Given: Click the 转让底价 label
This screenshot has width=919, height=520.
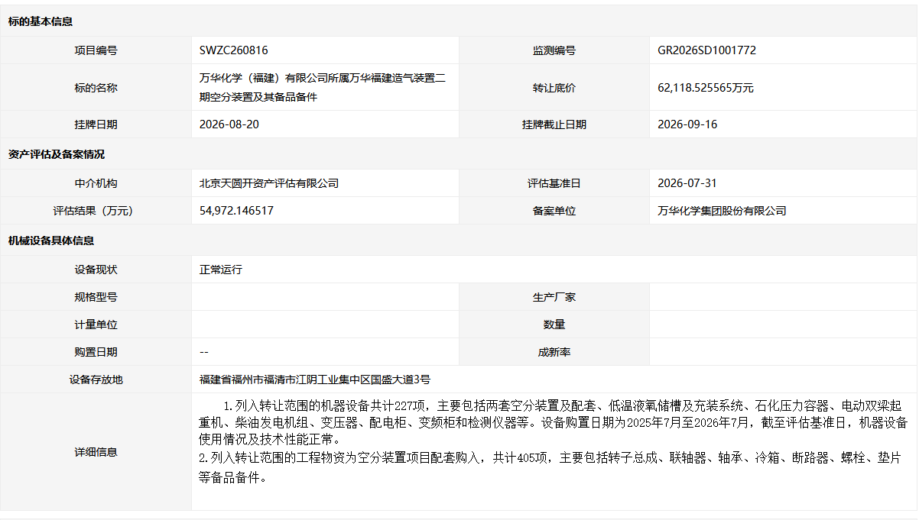Looking at the screenshot, I should [554, 88].
